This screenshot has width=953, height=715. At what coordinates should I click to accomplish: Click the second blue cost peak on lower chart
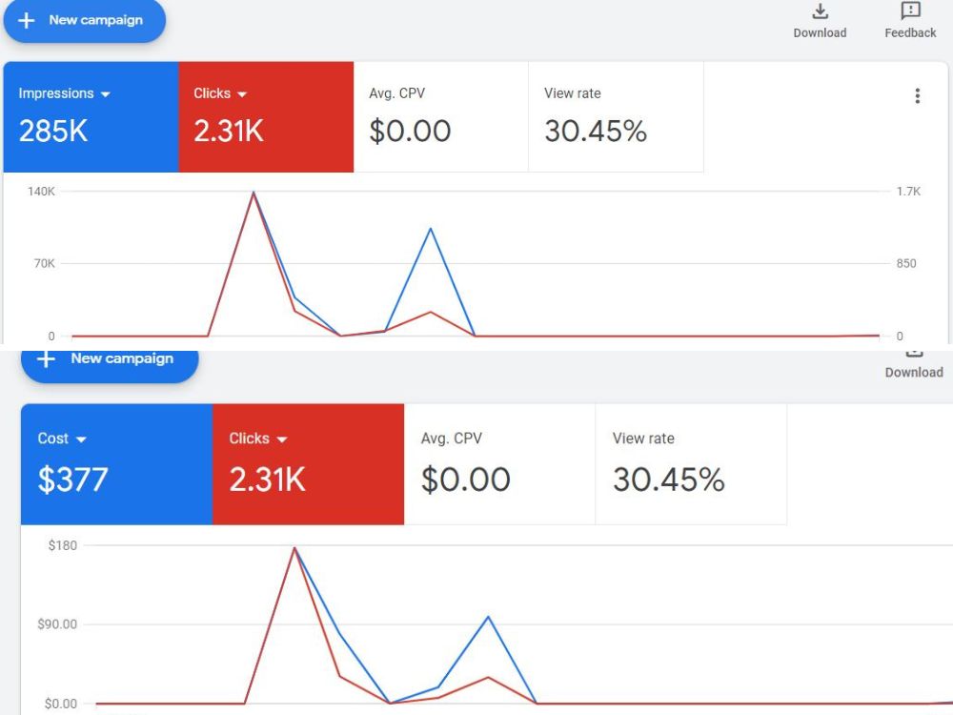[x=488, y=617]
